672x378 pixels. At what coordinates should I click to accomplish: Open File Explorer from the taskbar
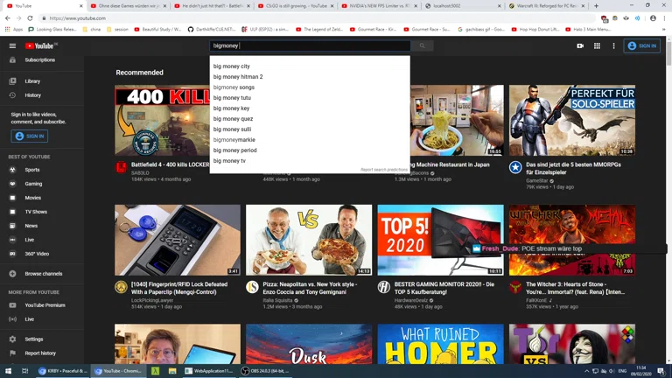(x=172, y=371)
